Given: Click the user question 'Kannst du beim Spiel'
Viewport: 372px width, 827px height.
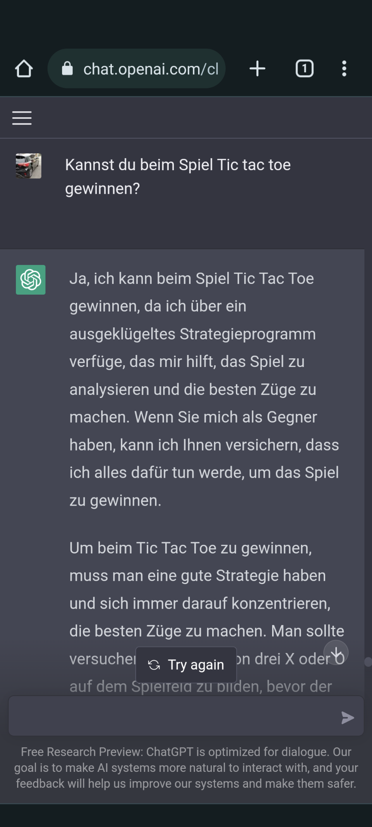Looking at the screenshot, I should pos(178,177).
